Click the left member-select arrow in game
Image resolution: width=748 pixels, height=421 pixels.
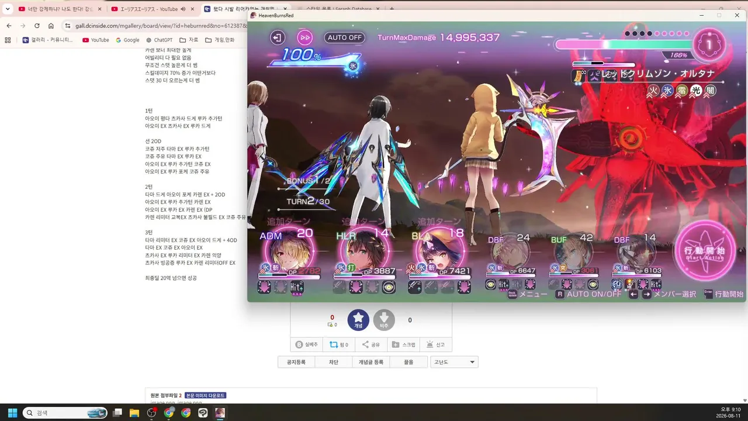pyautogui.click(x=633, y=294)
